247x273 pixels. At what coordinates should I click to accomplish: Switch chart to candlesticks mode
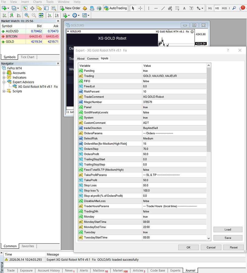[x=12, y=15]
